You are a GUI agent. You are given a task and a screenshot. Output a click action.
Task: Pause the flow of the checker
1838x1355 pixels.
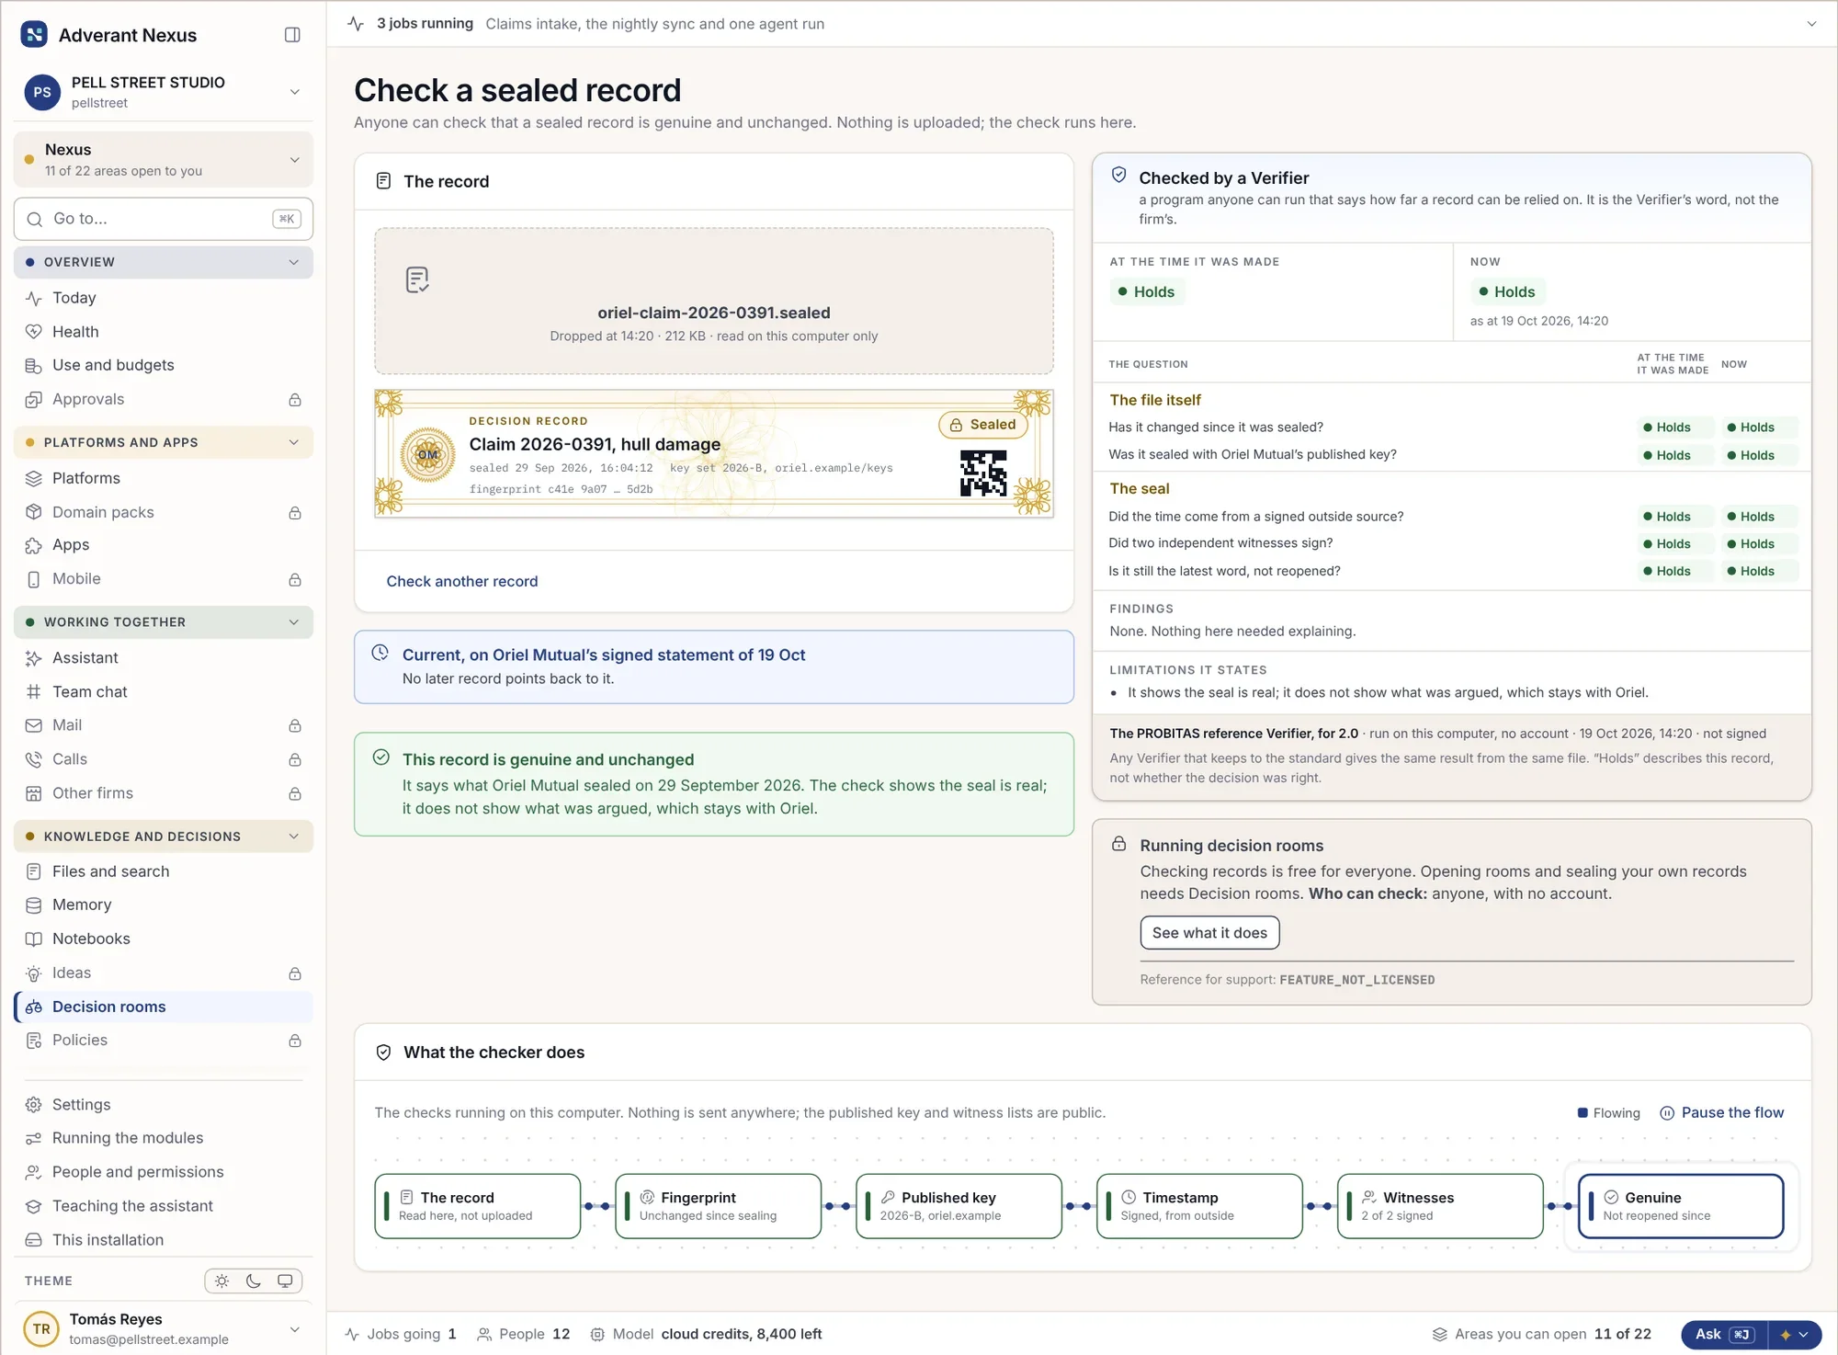(x=1721, y=1112)
